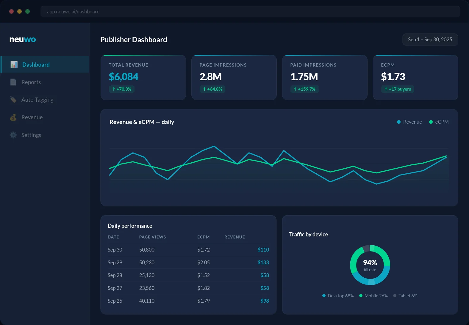Sort by the PAGE VIEWS column header
This screenshot has width=469, height=325.
(152, 237)
